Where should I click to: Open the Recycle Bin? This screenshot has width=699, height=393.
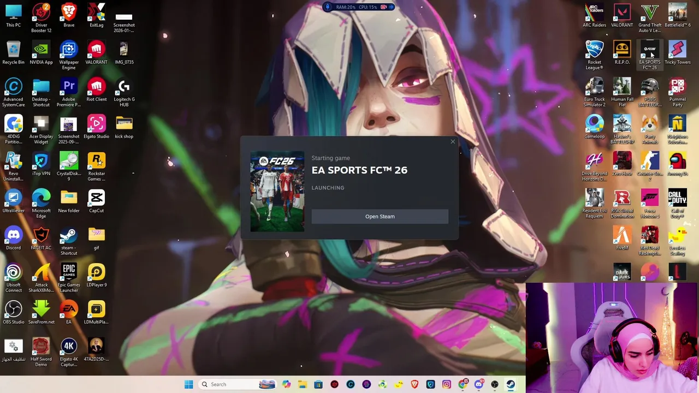pos(14,53)
